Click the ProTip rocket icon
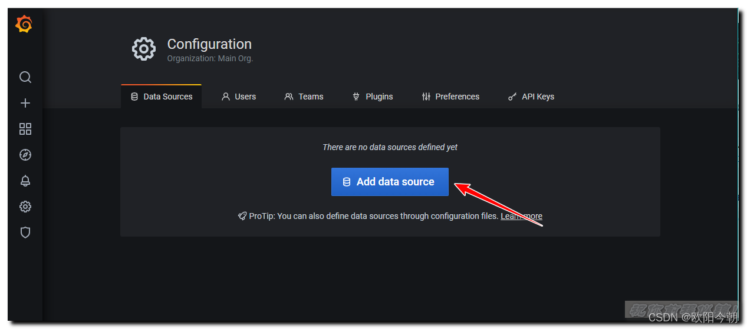The width and height of the screenshot is (747, 329). (x=242, y=216)
